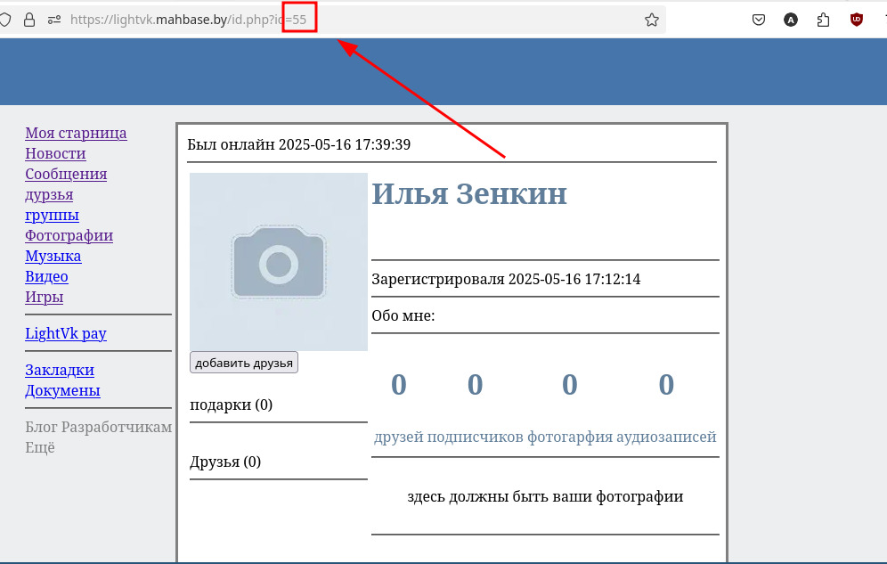
Task: Click the uBlock Origin shield icon
Action: coord(856,20)
